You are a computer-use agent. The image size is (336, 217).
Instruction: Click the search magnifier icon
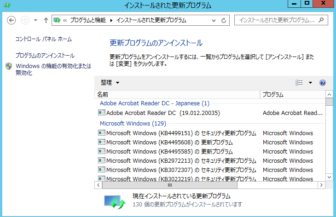(x=321, y=20)
